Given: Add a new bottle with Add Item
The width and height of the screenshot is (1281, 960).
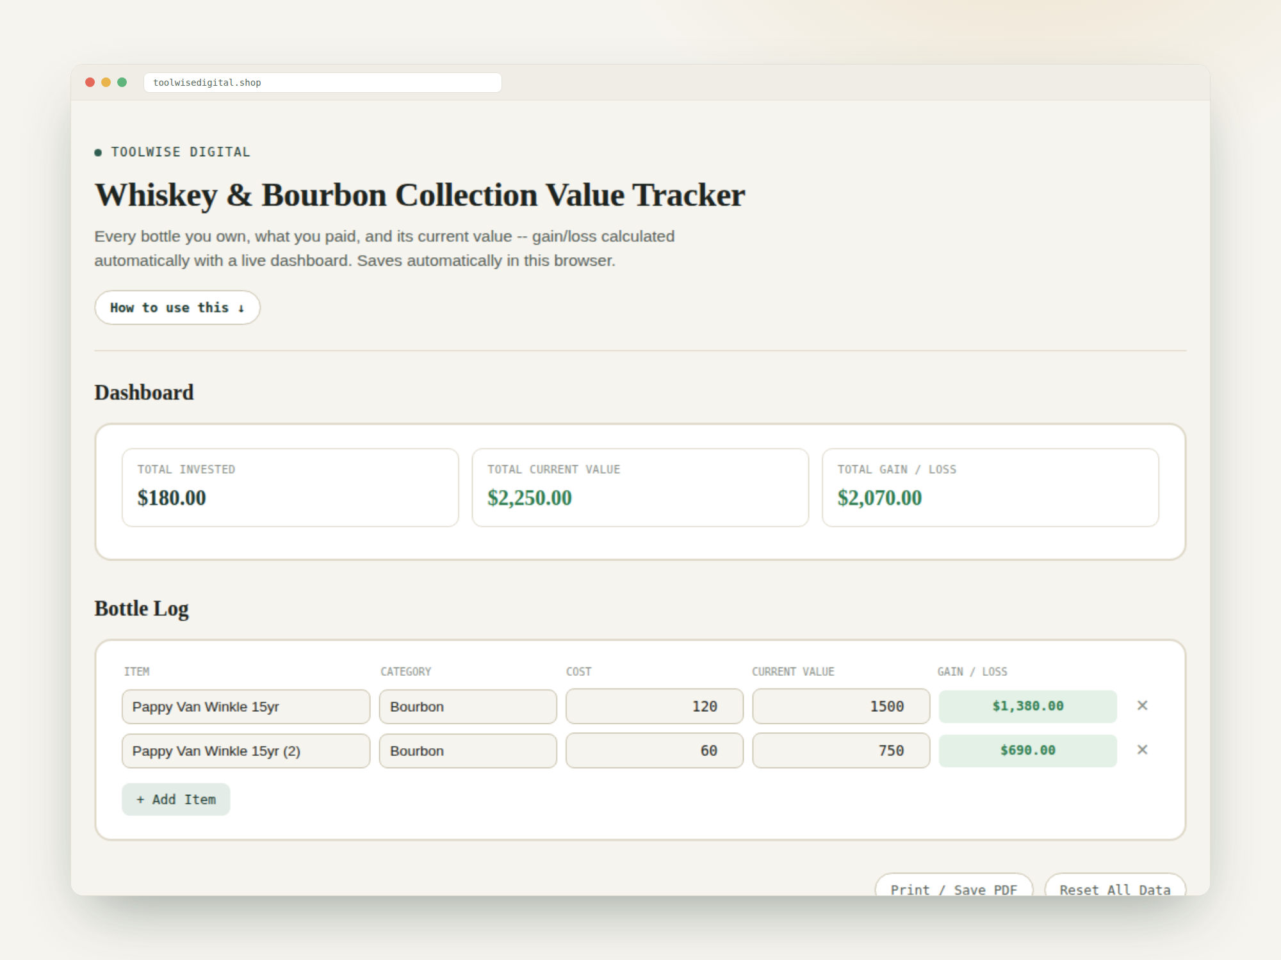Looking at the screenshot, I should (176, 799).
